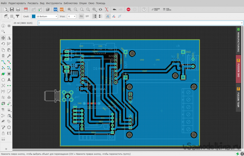The width and height of the screenshot is (244, 156).
Task: Toggle the layer visibility eye icon
Action: coord(9,26)
